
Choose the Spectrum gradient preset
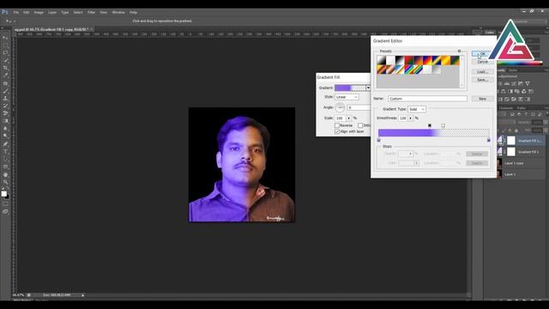[x=409, y=70]
